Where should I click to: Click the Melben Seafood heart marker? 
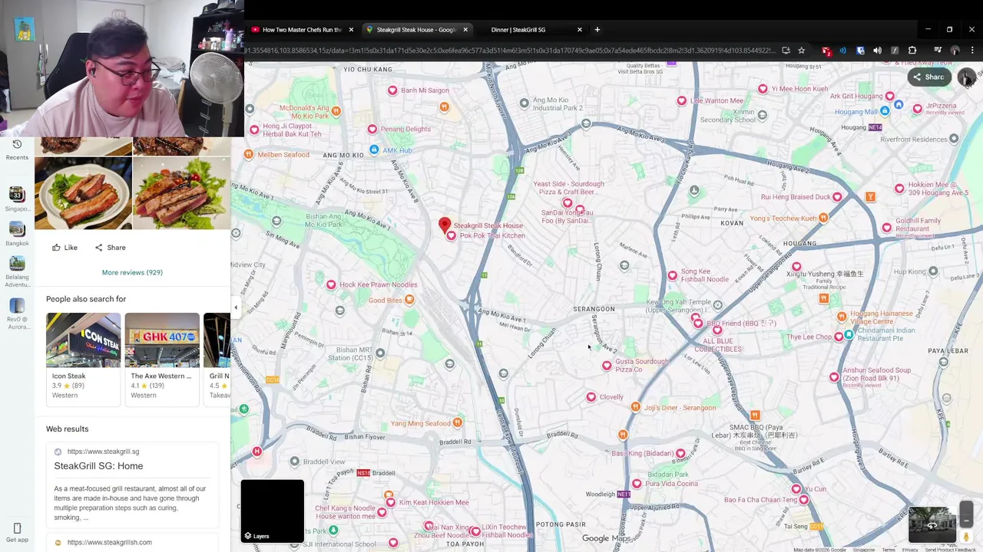(249, 153)
